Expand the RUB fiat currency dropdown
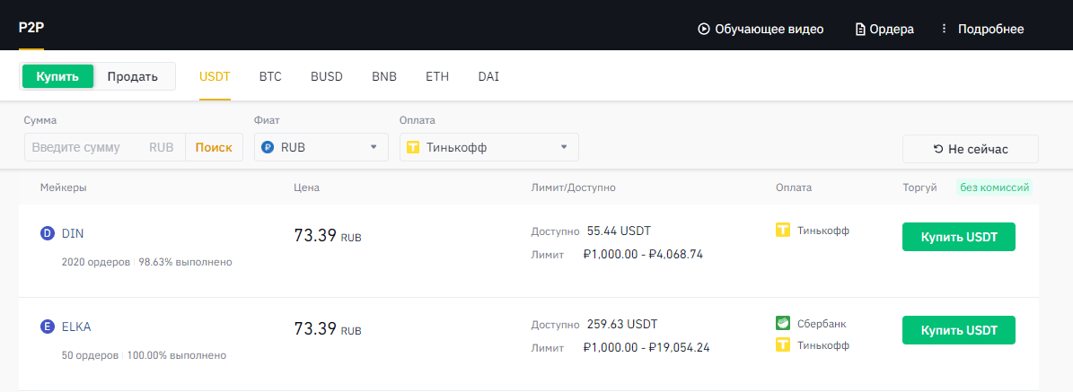1073x392 pixels. tap(321, 147)
